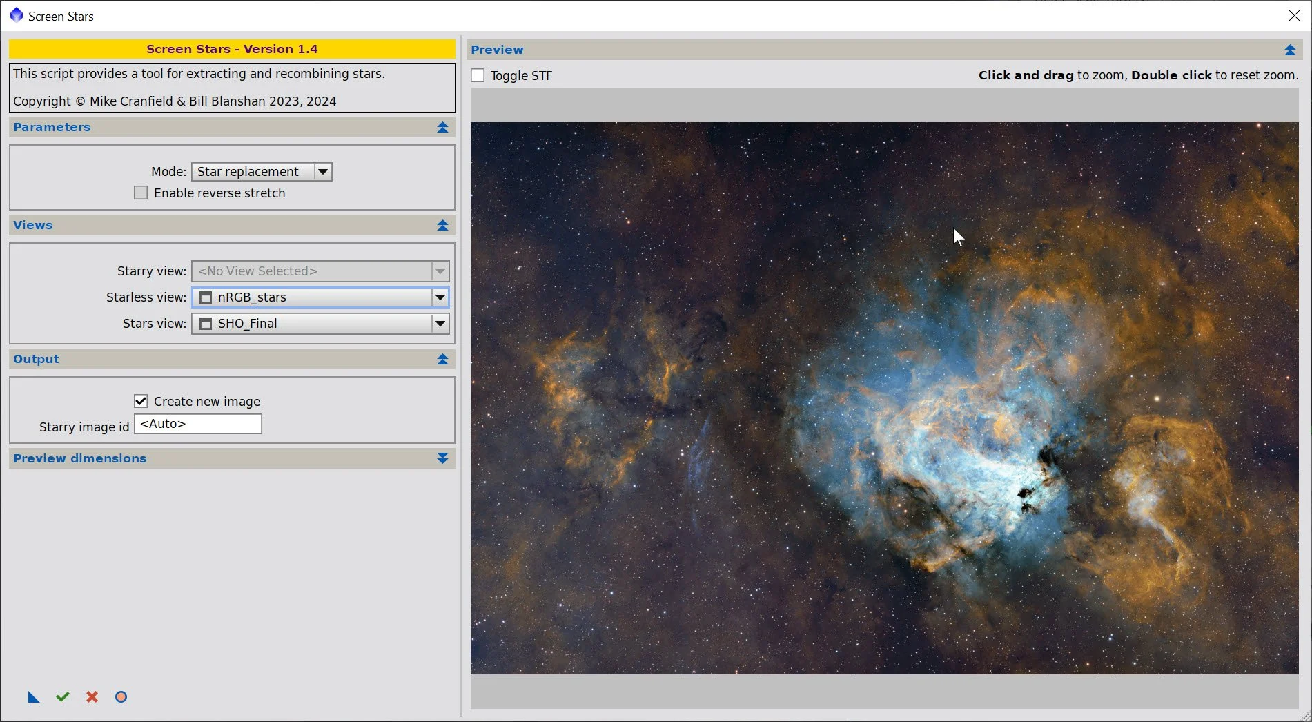Enable reverse stretch checkbox
The height and width of the screenshot is (722, 1312).
click(141, 193)
